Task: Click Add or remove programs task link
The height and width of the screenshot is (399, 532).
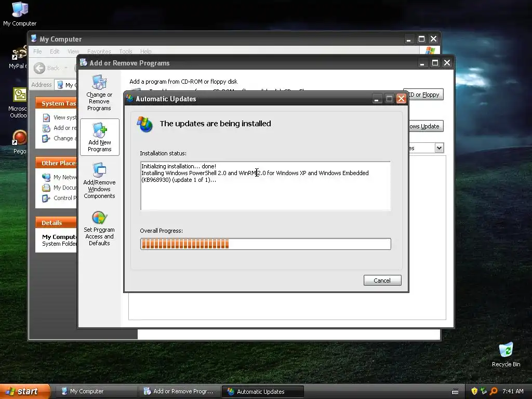Action: click(65, 128)
